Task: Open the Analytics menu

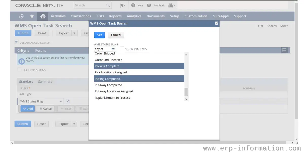Action: [134, 16]
